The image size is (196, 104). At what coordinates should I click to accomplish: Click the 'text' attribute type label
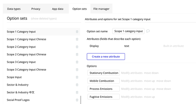(x=127, y=46)
